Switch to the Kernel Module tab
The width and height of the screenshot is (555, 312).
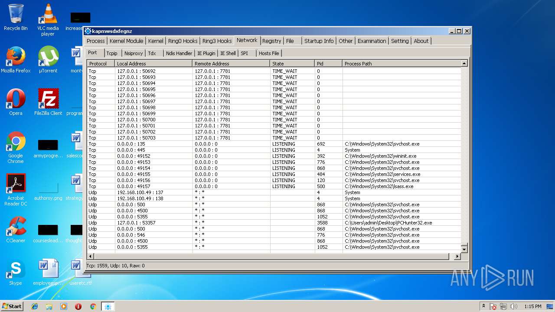pyautogui.click(x=126, y=41)
